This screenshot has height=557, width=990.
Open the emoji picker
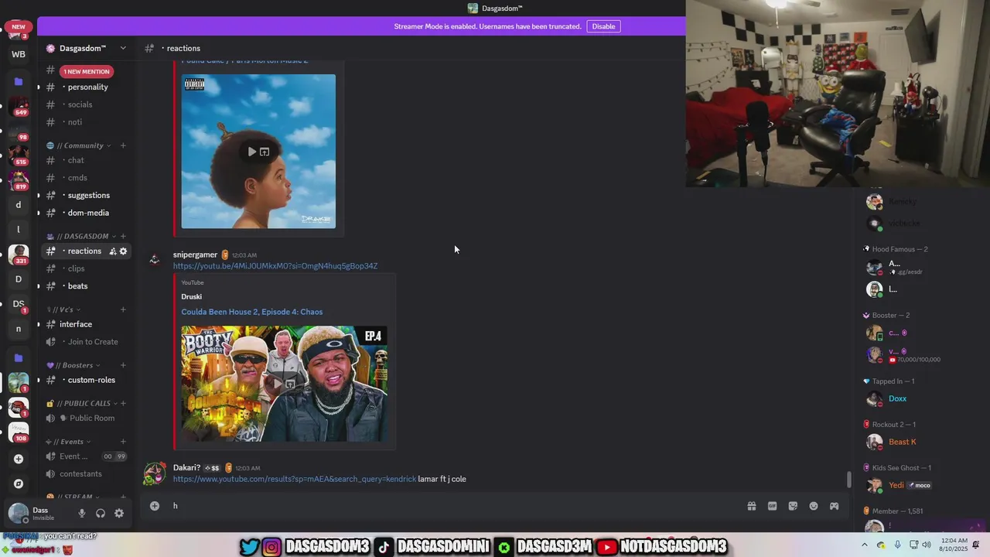pyautogui.click(x=814, y=506)
